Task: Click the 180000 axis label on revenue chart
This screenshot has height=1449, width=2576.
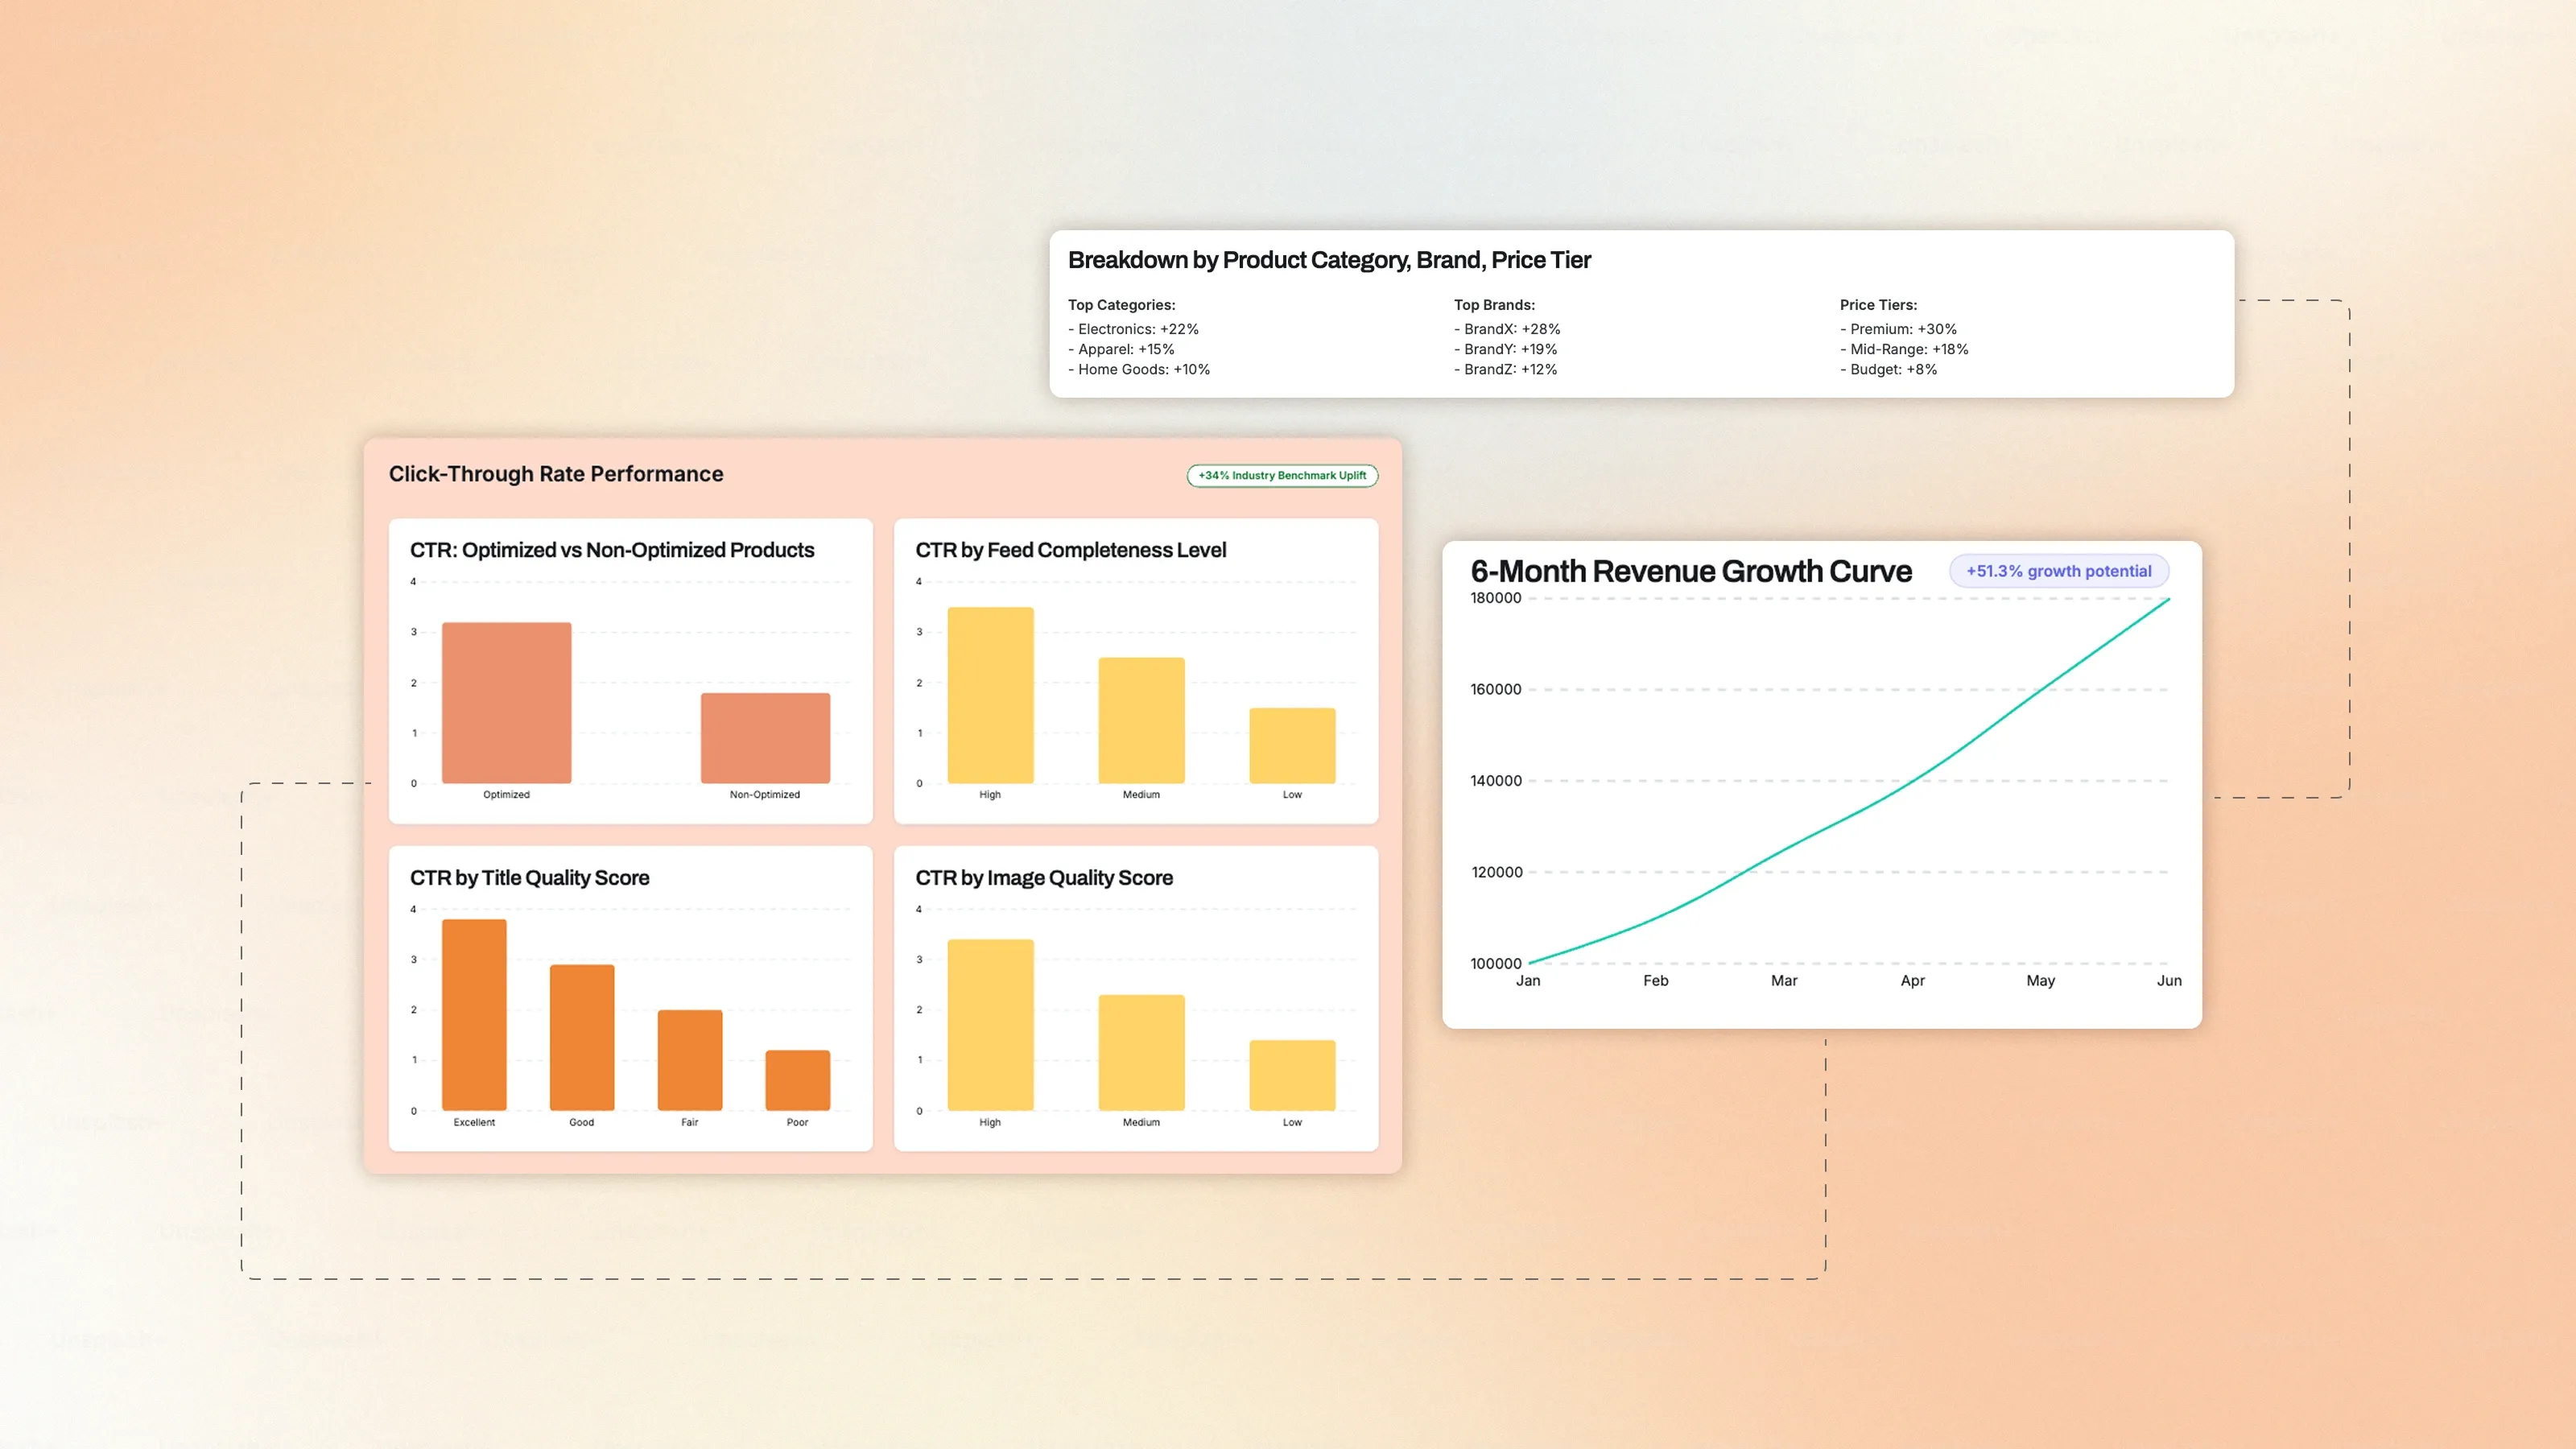Action: tap(1495, 598)
